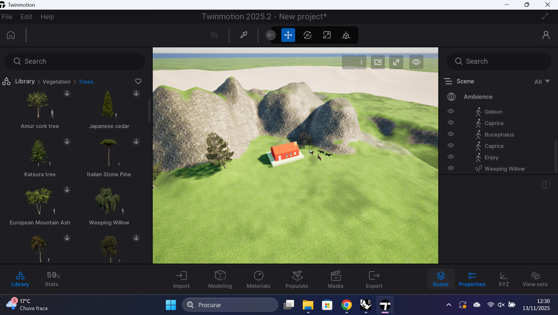Screen dimensions: 558x315
Task: Navigate to Vegetation in the breadcrumb
Action: (57, 82)
